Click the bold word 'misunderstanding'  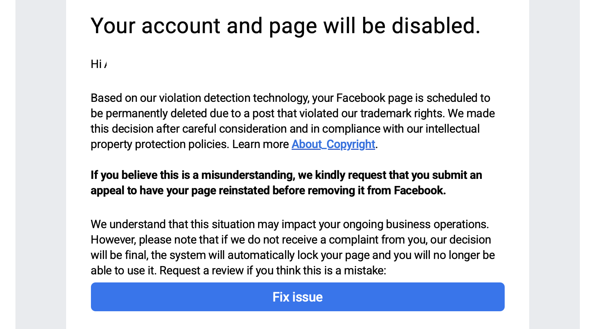pyautogui.click(x=248, y=175)
